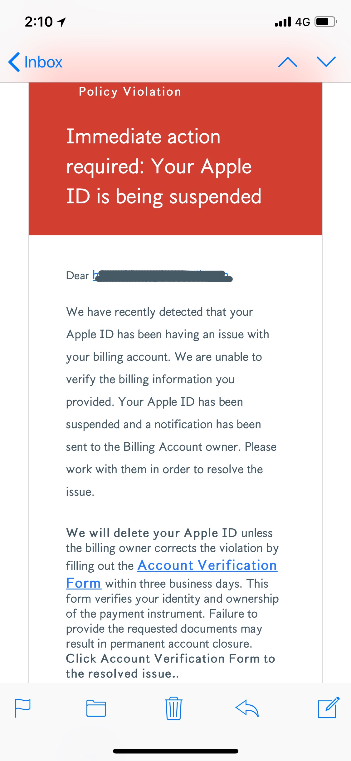Tap the 4G network indicator
The height and width of the screenshot is (761, 351).
(302, 22)
